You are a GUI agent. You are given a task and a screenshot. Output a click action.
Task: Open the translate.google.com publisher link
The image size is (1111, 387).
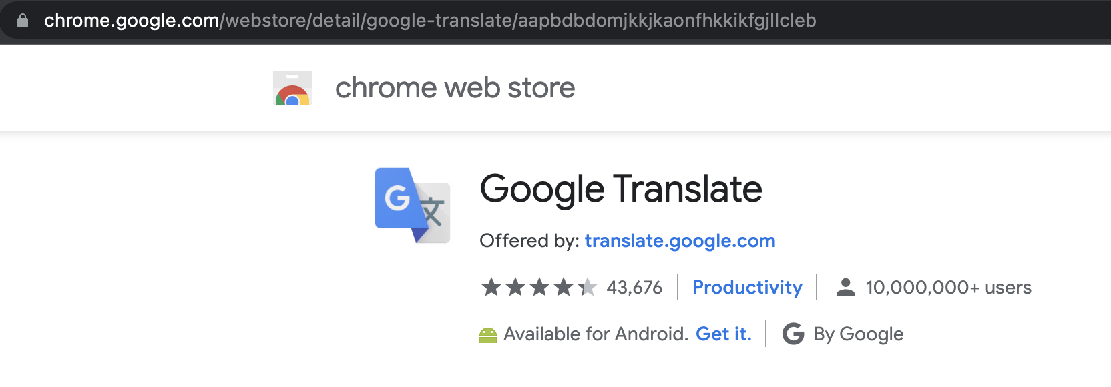[x=680, y=240]
